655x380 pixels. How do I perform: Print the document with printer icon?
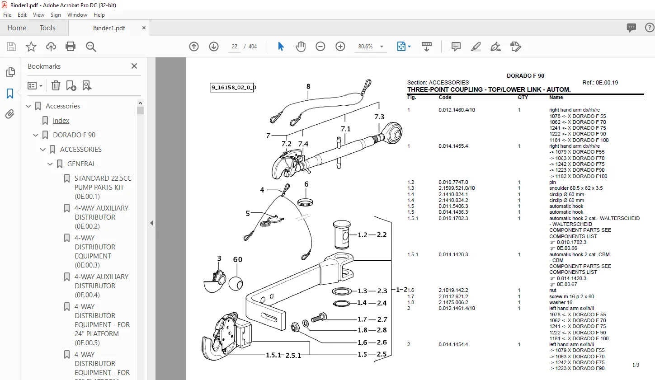(71, 47)
